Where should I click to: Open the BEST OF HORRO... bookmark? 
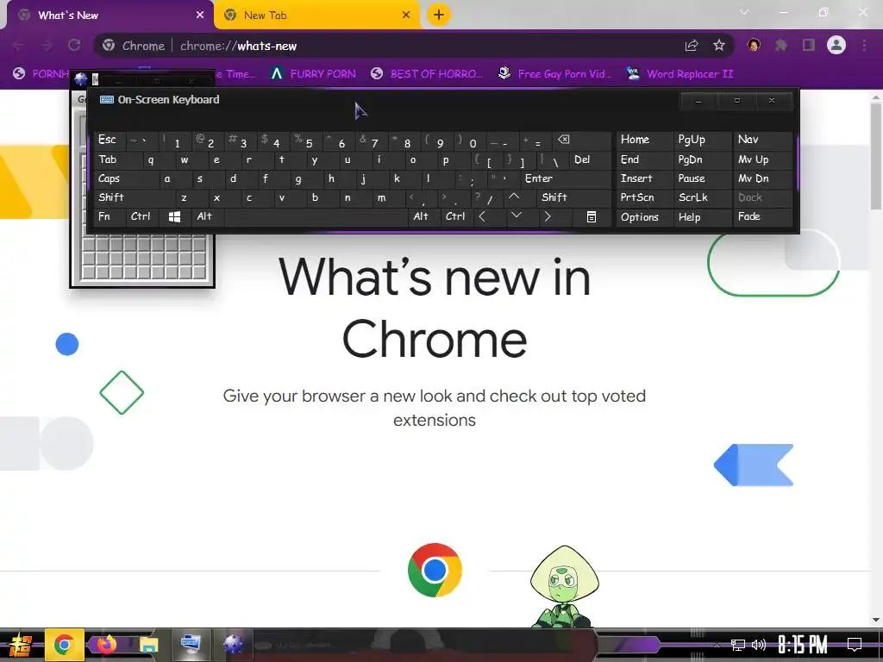[427, 74]
